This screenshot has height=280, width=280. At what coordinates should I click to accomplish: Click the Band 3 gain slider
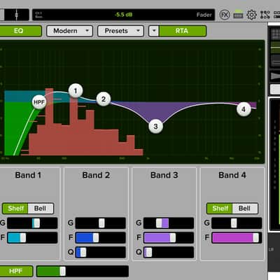pos(169,223)
